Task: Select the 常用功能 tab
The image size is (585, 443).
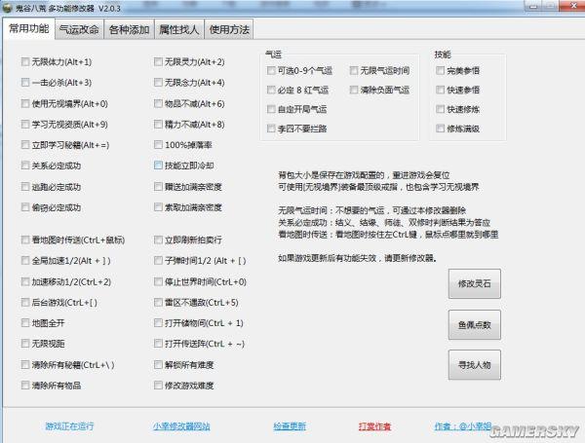Action: tap(28, 28)
